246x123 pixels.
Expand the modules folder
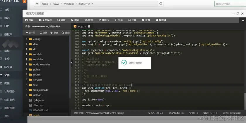(27, 59)
